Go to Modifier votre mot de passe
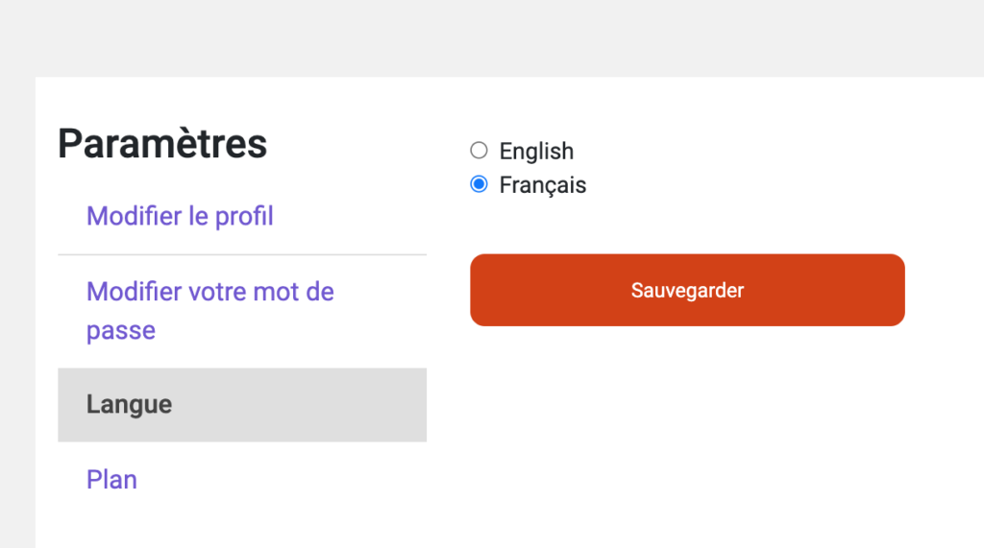 pyautogui.click(x=209, y=292)
